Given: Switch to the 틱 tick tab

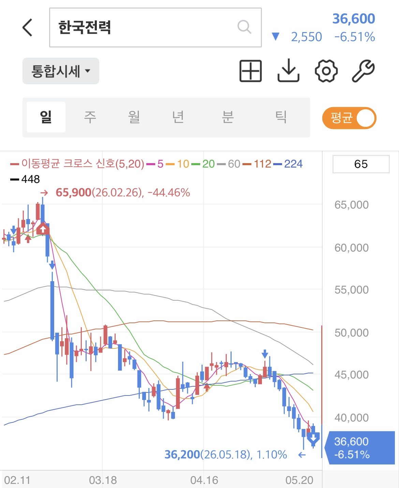Looking at the screenshot, I should click(281, 117).
